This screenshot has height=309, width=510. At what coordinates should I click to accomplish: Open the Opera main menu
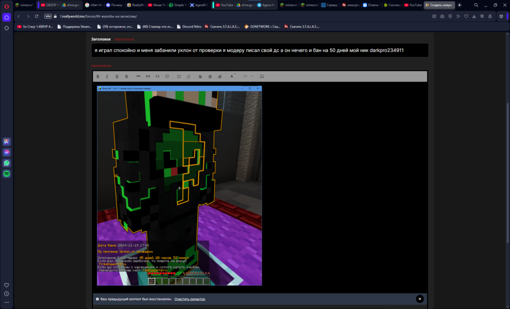click(7, 7)
